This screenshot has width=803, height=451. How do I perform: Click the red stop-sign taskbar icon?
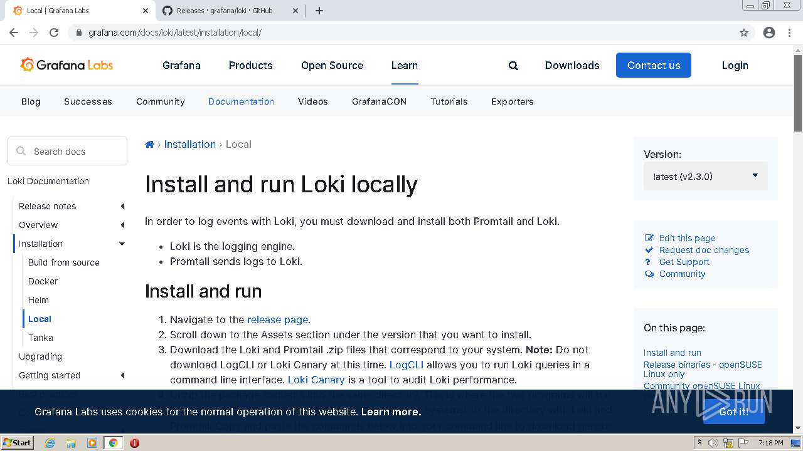(134, 443)
